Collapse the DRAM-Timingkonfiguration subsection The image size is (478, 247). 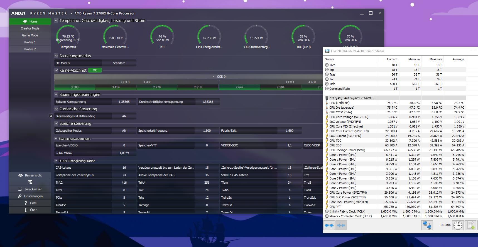click(56, 161)
